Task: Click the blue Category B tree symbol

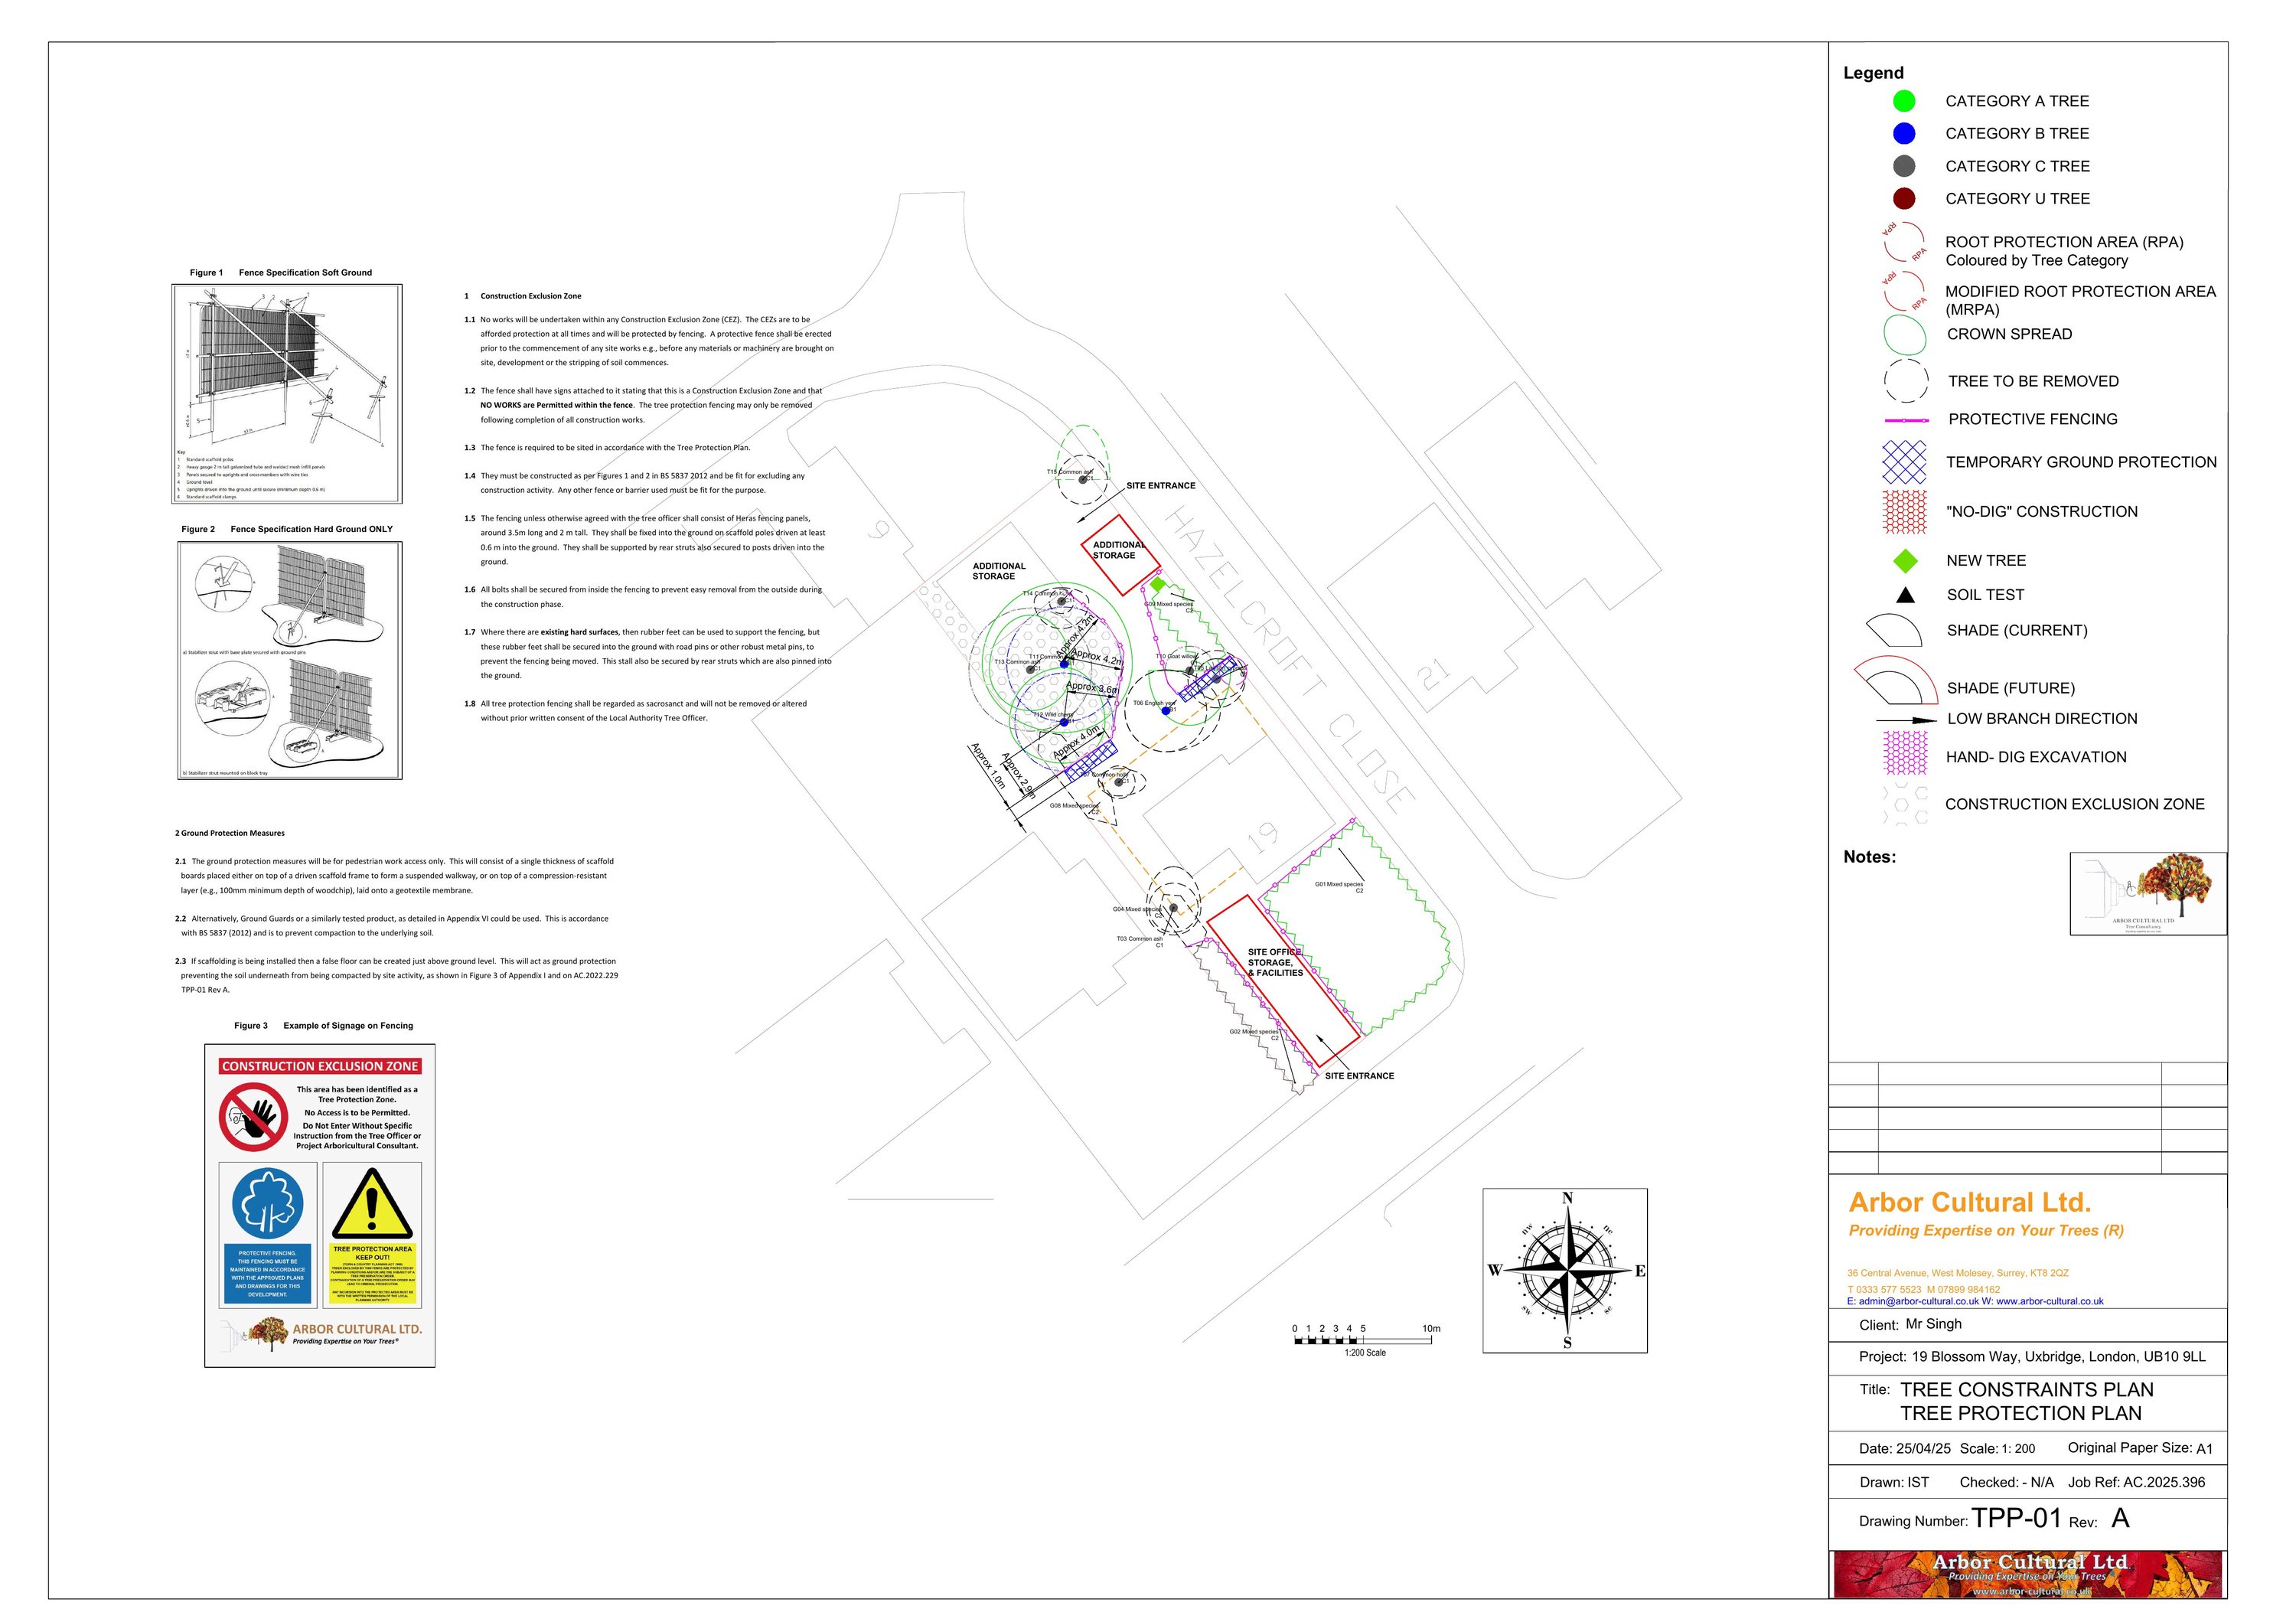Action: pyautogui.click(x=1904, y=133)
